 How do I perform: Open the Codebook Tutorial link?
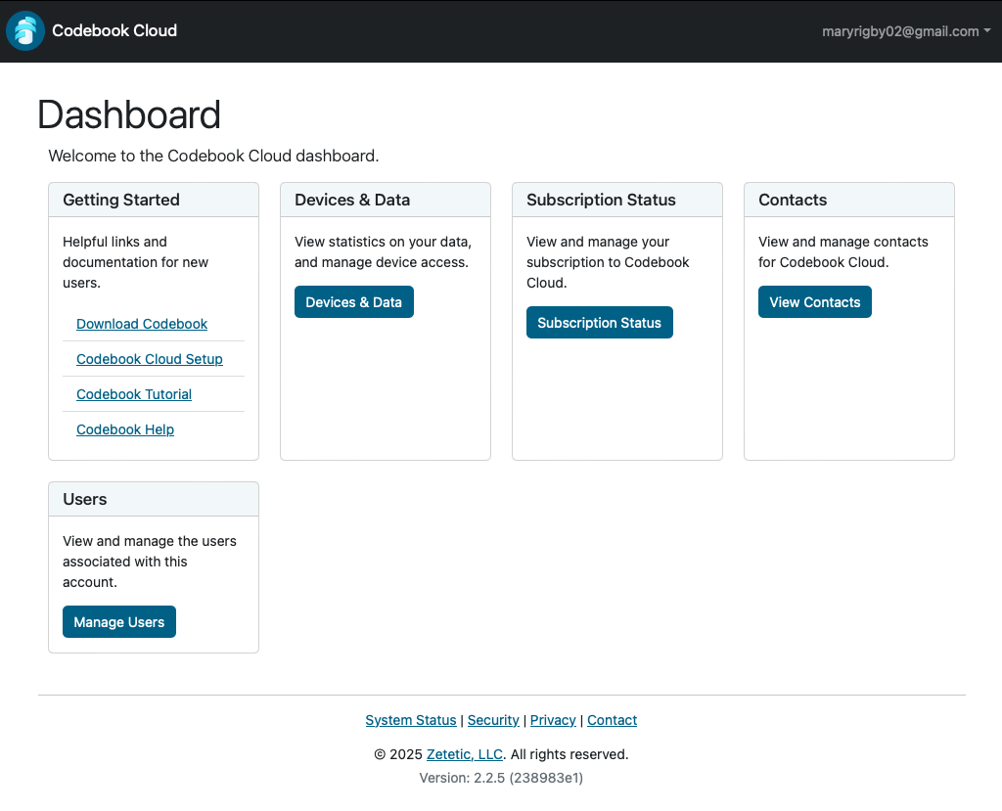coord(133,393)
